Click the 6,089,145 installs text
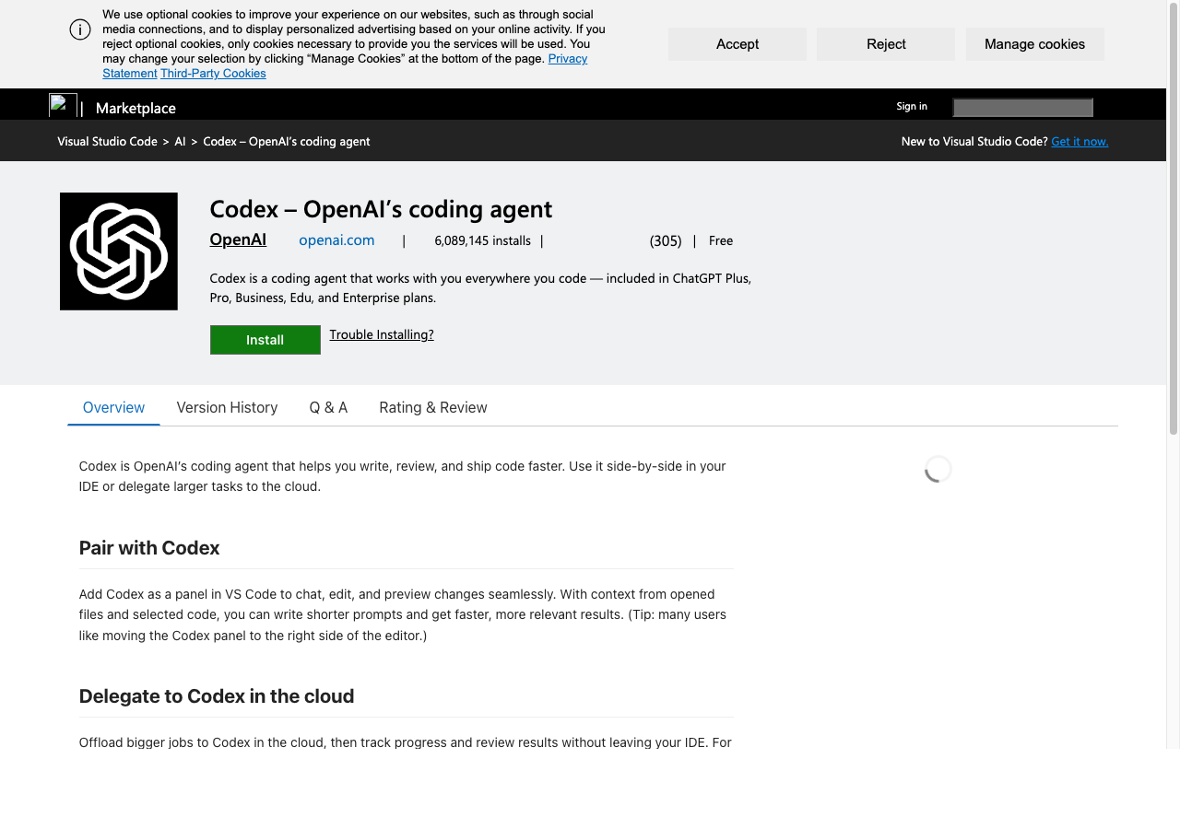Viewport: 1180px width, 829px height. tap(482, 241)
